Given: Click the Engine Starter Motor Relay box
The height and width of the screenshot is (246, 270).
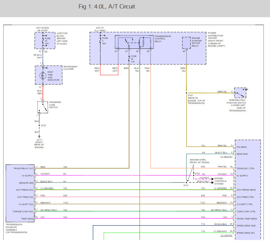Looking at the screenshot, I should tap(186, 43).
